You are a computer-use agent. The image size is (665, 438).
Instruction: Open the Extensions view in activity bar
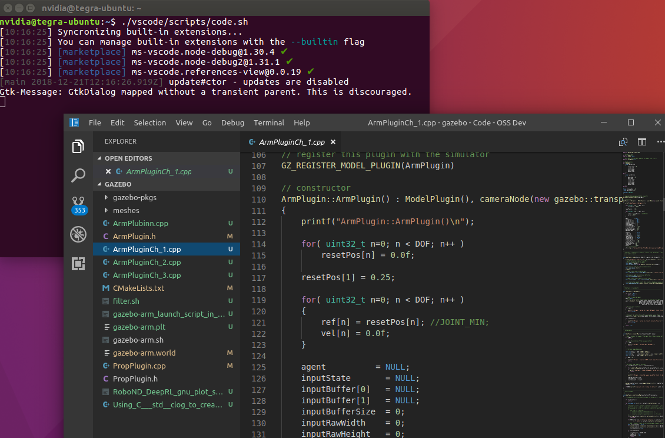(78, 264)
